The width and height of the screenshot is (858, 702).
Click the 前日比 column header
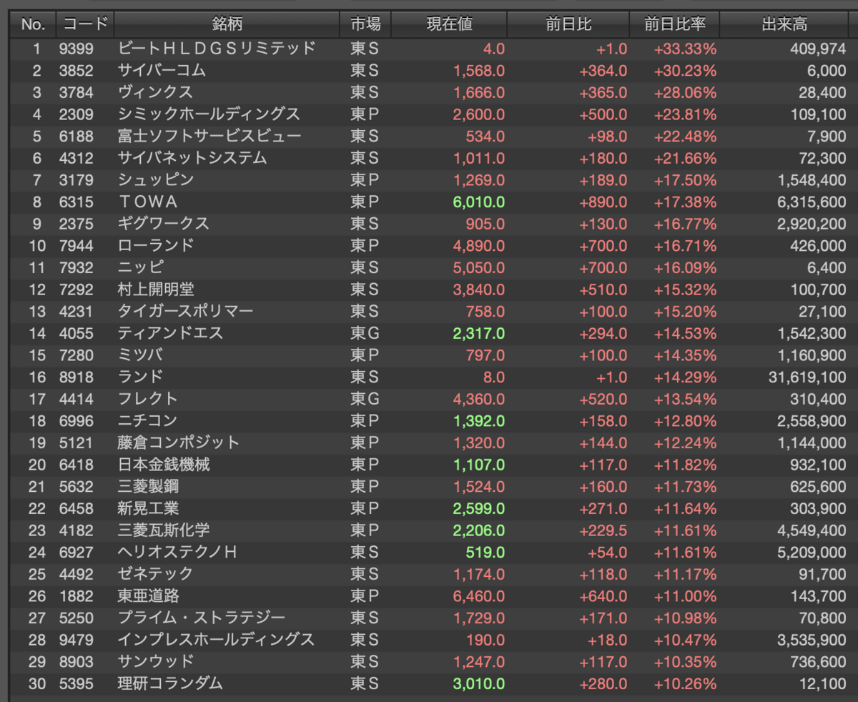568,24
